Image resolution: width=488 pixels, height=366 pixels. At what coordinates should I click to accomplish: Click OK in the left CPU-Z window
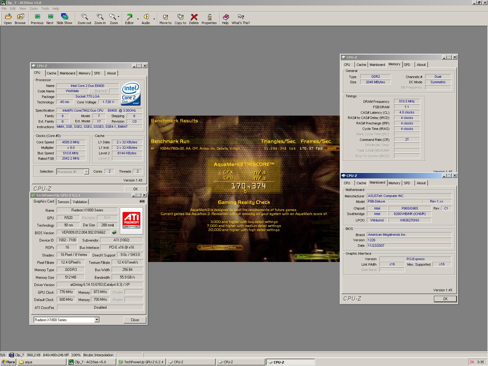pyautogui.click(x=135, y=189)
